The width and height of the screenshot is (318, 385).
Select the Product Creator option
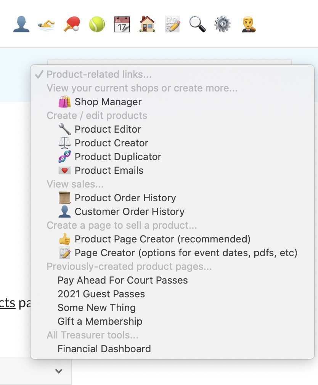click(111, 143)
